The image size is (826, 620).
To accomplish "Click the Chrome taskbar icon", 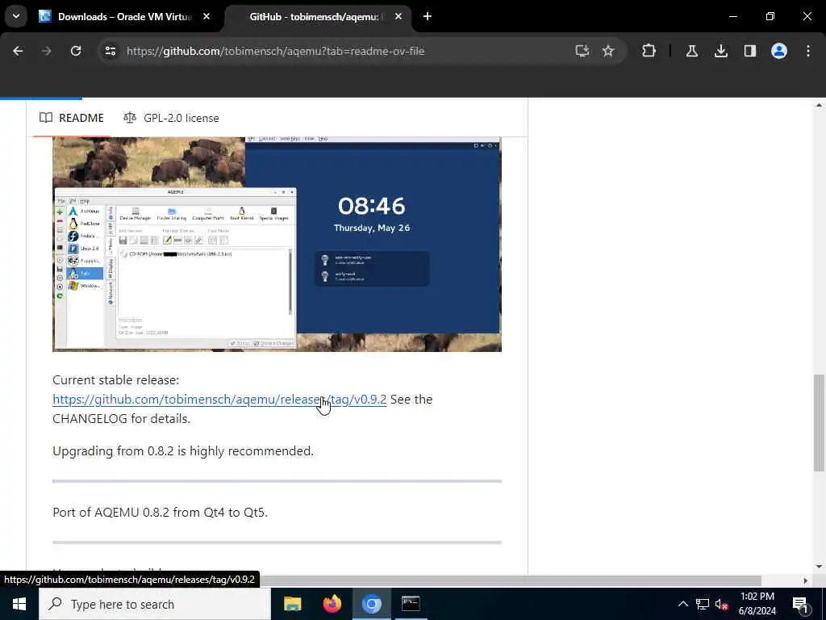I will [371, 604].
